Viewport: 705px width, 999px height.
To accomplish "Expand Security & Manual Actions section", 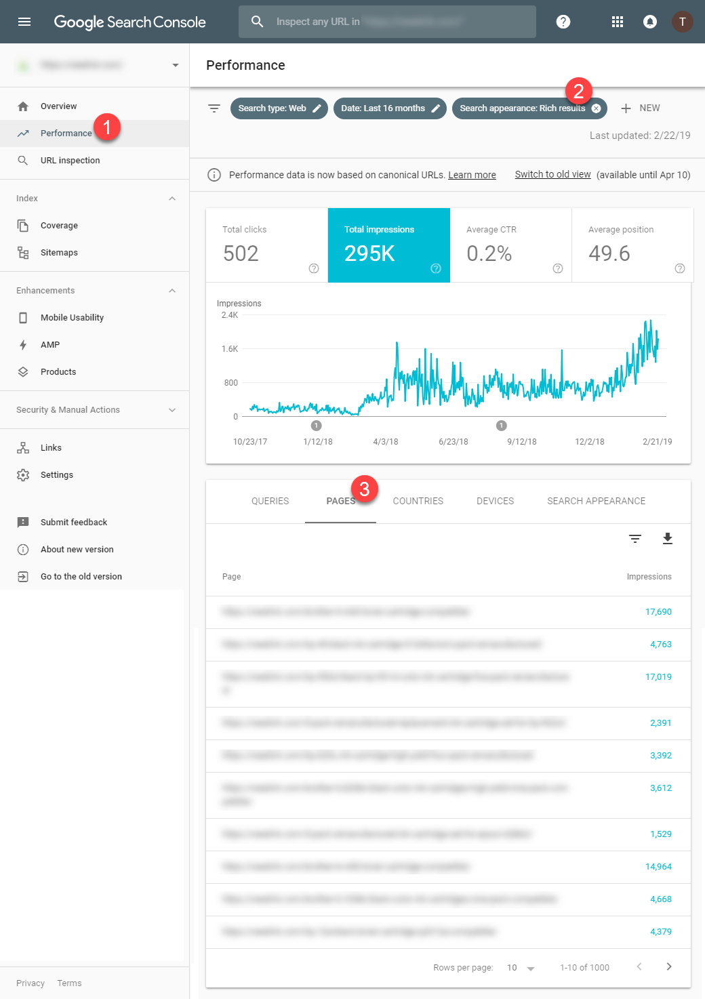I will click(172, 410).
